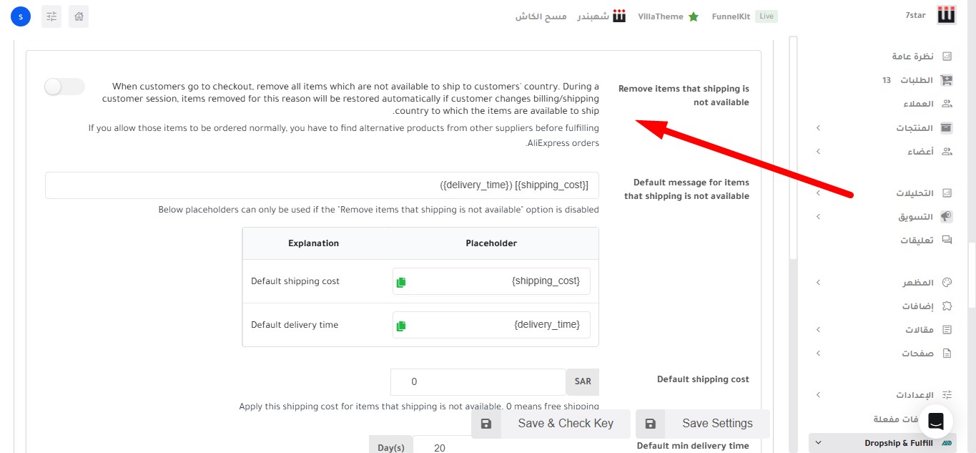Screen dimensions: 976x453
Task: Click the Save Settings button
Action: pos(703,424)
